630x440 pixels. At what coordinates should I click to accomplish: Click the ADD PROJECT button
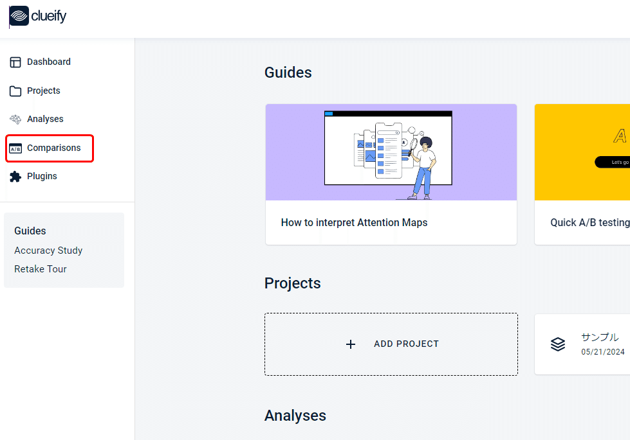[x=391, y=344]
